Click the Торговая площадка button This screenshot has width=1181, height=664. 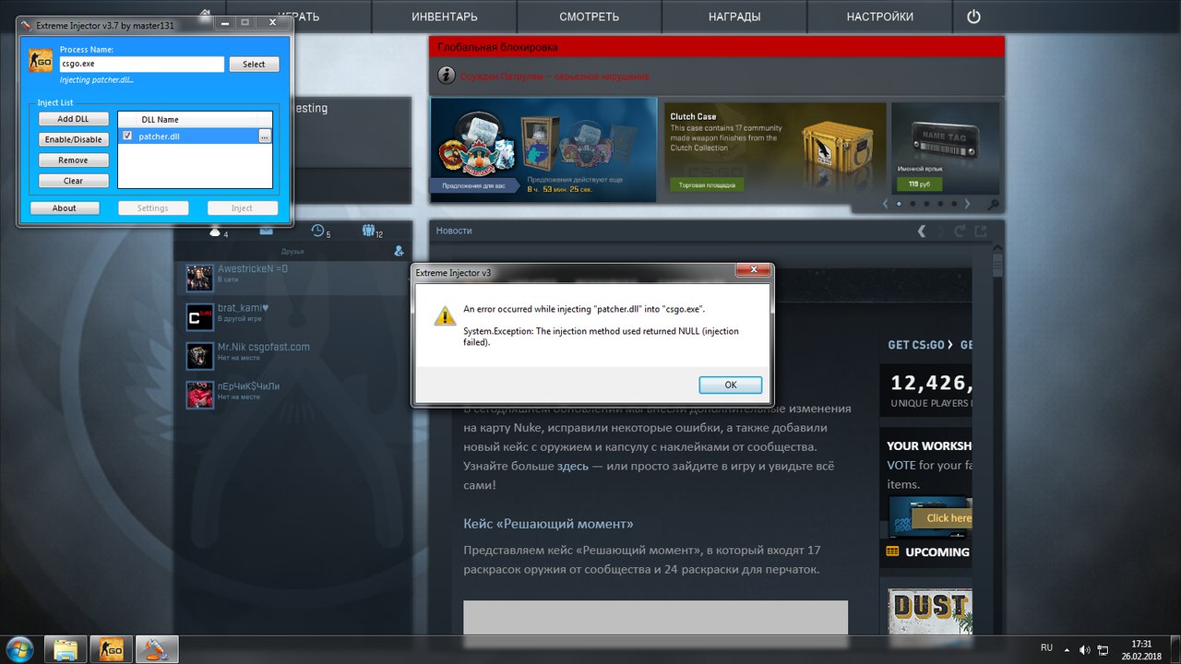click(x=707, y=184)
